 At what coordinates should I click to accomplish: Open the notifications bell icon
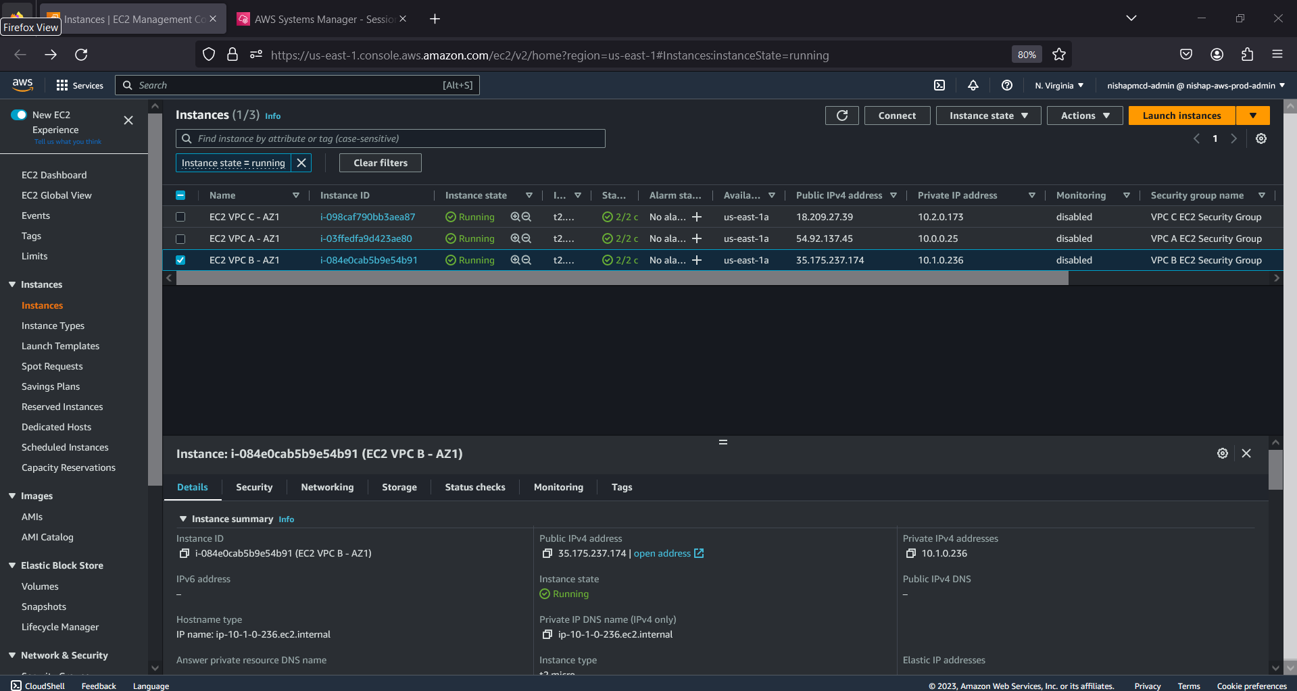click(973, 85)
